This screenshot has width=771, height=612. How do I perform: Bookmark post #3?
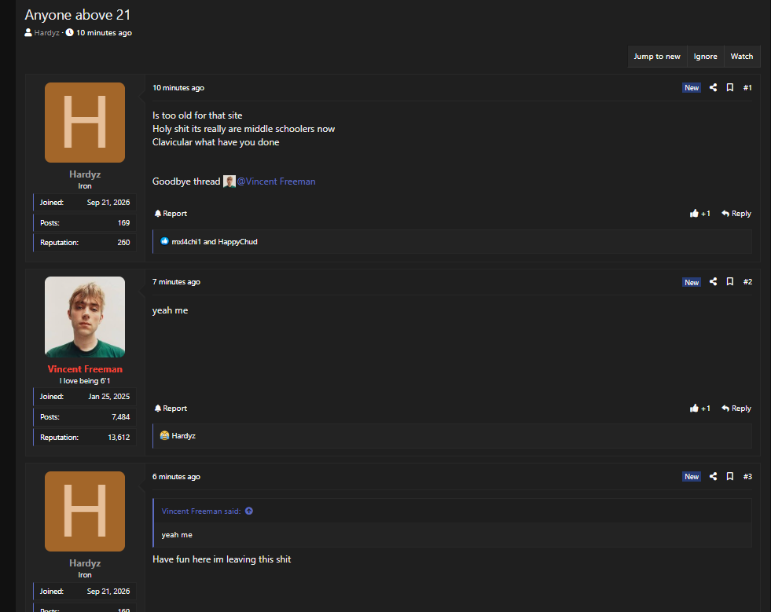tap(730, 476)
